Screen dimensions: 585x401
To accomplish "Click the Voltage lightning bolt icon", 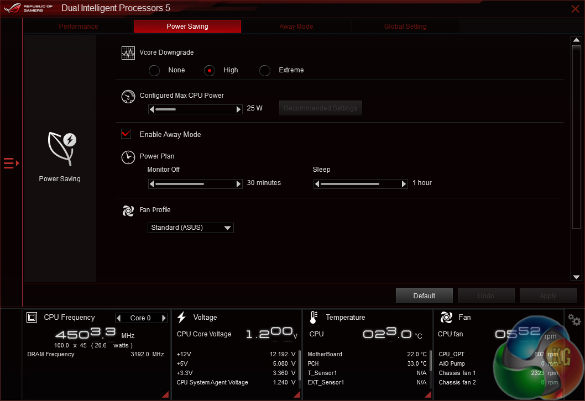I will [181, 318].
